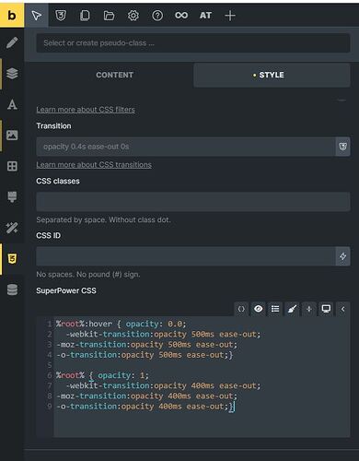The width and height of the screenshot is (359, 461).
Task: Click the CSS ID input field
Action: click(186, 256)
